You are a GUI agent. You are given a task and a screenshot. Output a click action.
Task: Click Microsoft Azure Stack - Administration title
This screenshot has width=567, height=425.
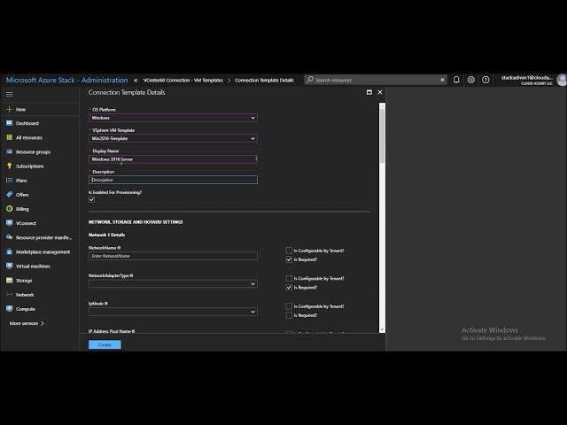[x=67, y=80]
